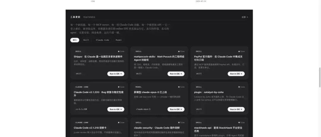Click the skill tag on PayPal card
321x137 pixels.
[x=199, y=74]
